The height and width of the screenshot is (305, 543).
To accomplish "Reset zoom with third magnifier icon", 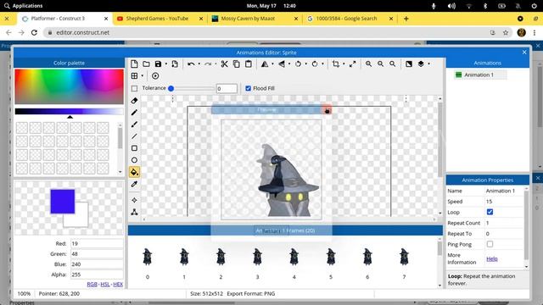I will 392,64.
